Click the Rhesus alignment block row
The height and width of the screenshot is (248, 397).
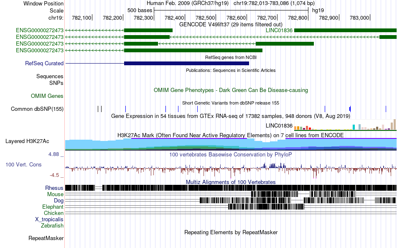[231, 188]
